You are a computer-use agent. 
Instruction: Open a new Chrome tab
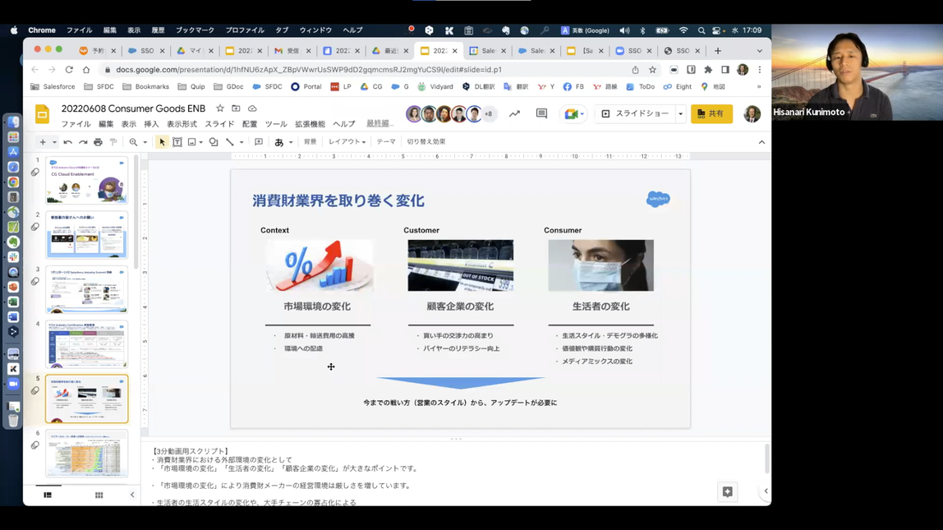[717, 51]
